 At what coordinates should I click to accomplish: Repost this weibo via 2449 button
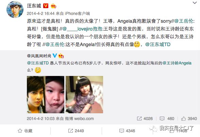[x=76, y=131]
